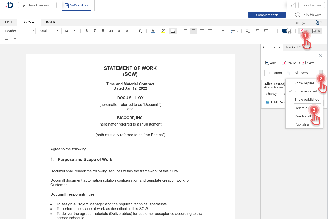328x219 pixels.
Task: Open the Task Overview button
Action: coord(37,5)
